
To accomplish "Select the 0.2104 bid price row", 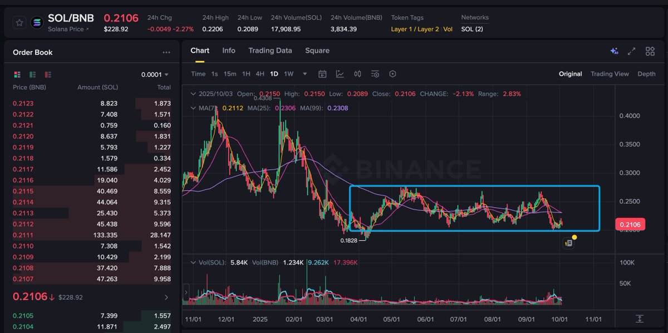I will pos(92,326).
